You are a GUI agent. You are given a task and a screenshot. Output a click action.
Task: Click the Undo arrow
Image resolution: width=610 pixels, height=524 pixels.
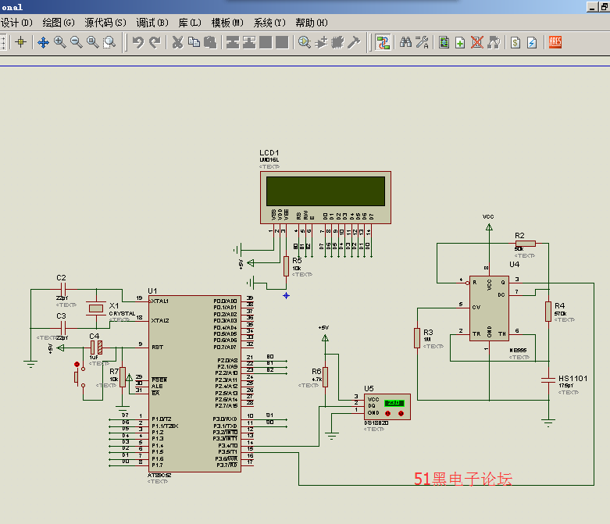coord(138,42)
